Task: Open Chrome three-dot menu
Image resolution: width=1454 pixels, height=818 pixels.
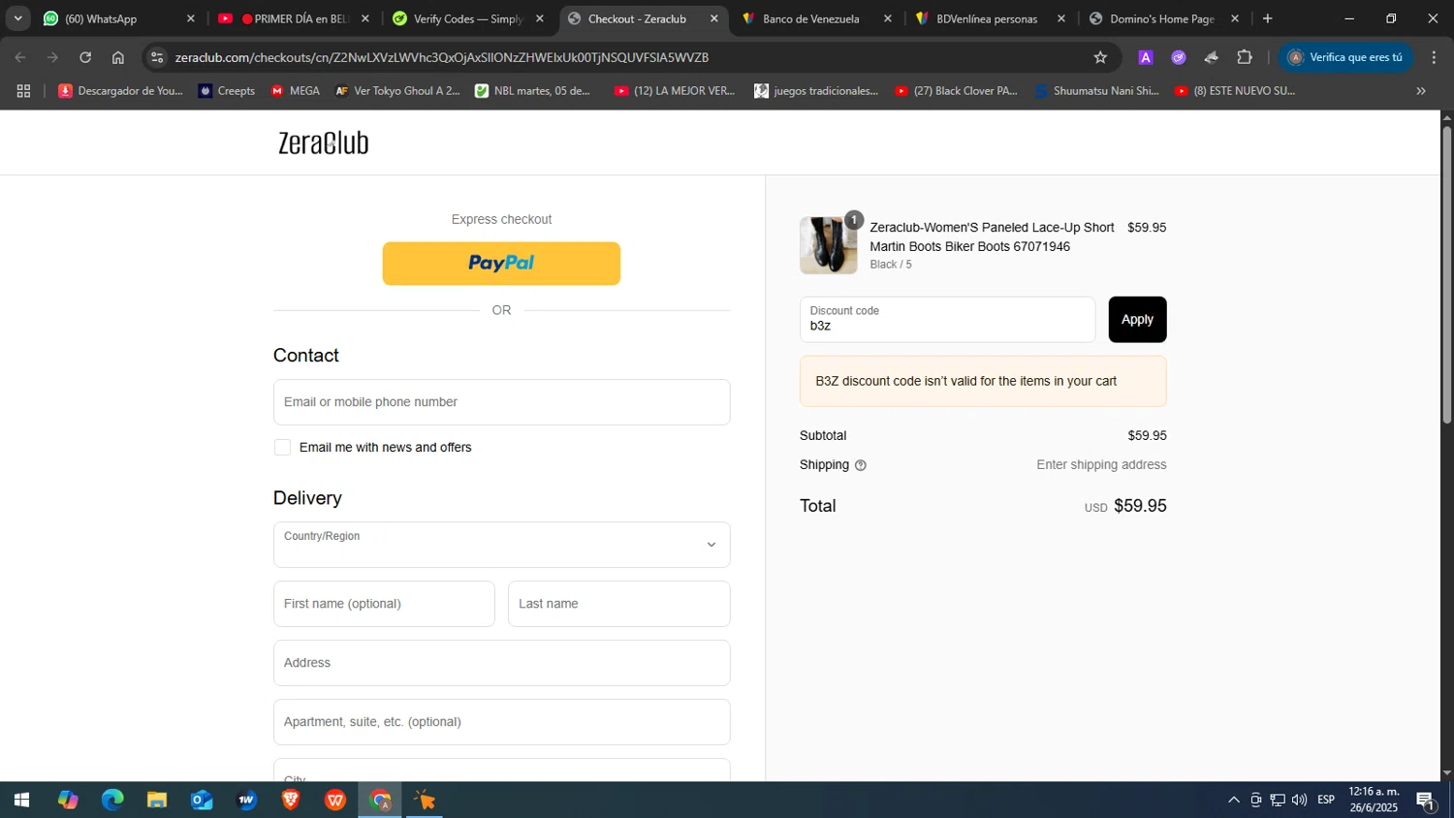Action: coord(1434,57)
